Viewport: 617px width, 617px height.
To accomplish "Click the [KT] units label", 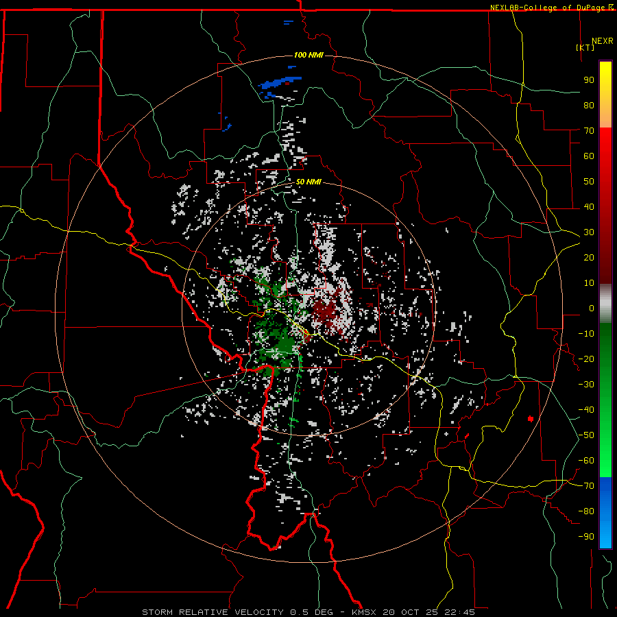I will 585,47.
